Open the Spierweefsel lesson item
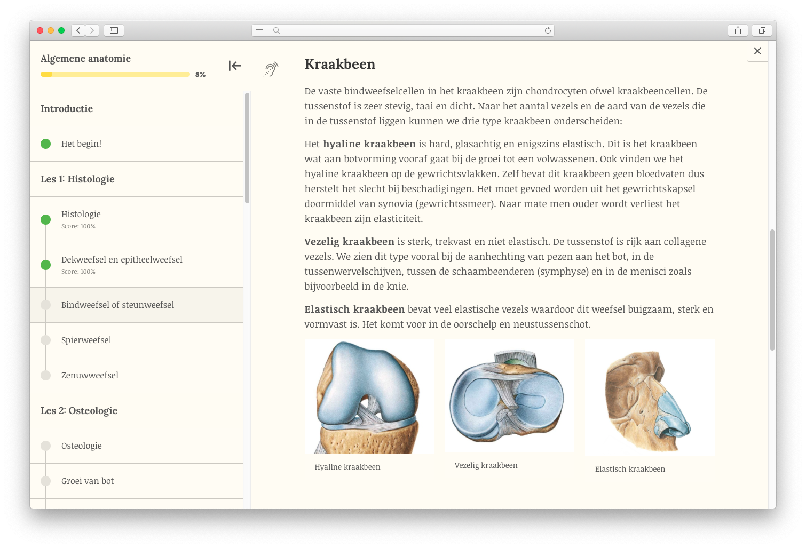The image size is (806, 548). pos(86,340)
